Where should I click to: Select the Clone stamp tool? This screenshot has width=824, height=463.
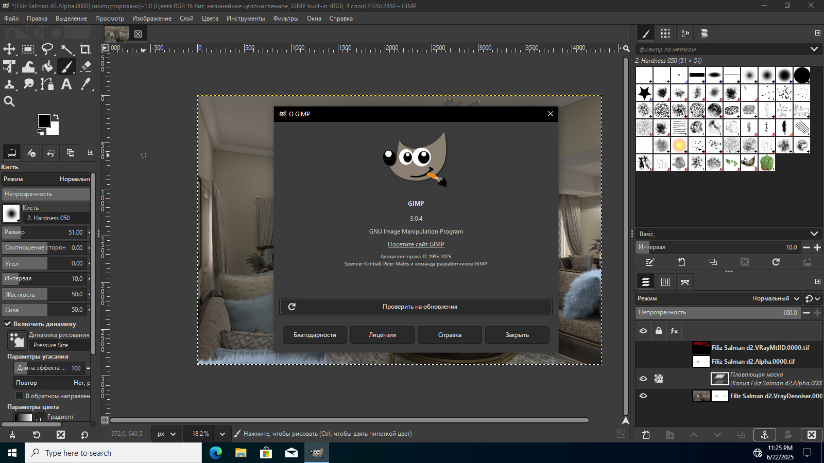(x=9, y=84)
